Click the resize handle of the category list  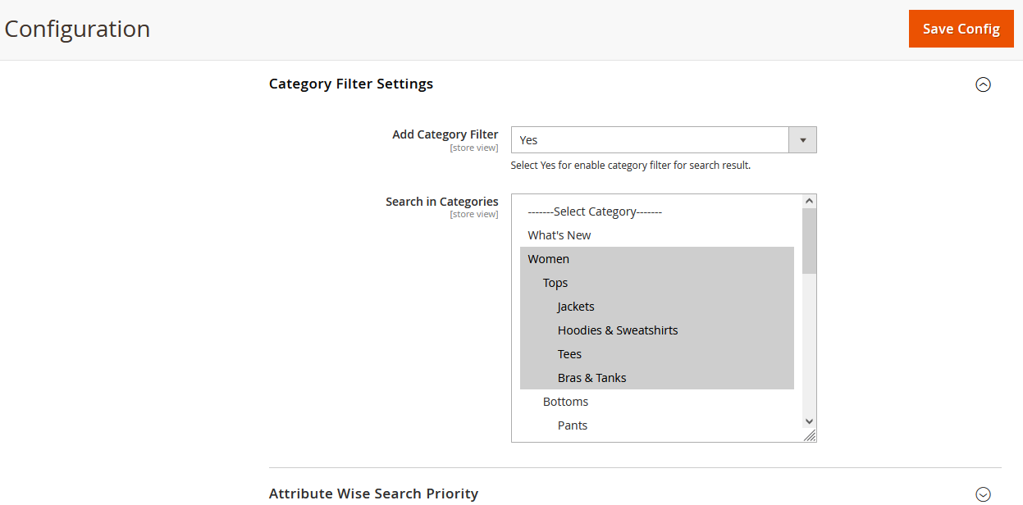pyautogui.click(x=811, y=435)
